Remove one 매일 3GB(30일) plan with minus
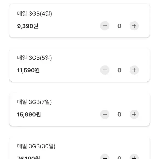This screenshot has height=159, width=159. pos(105,157)
